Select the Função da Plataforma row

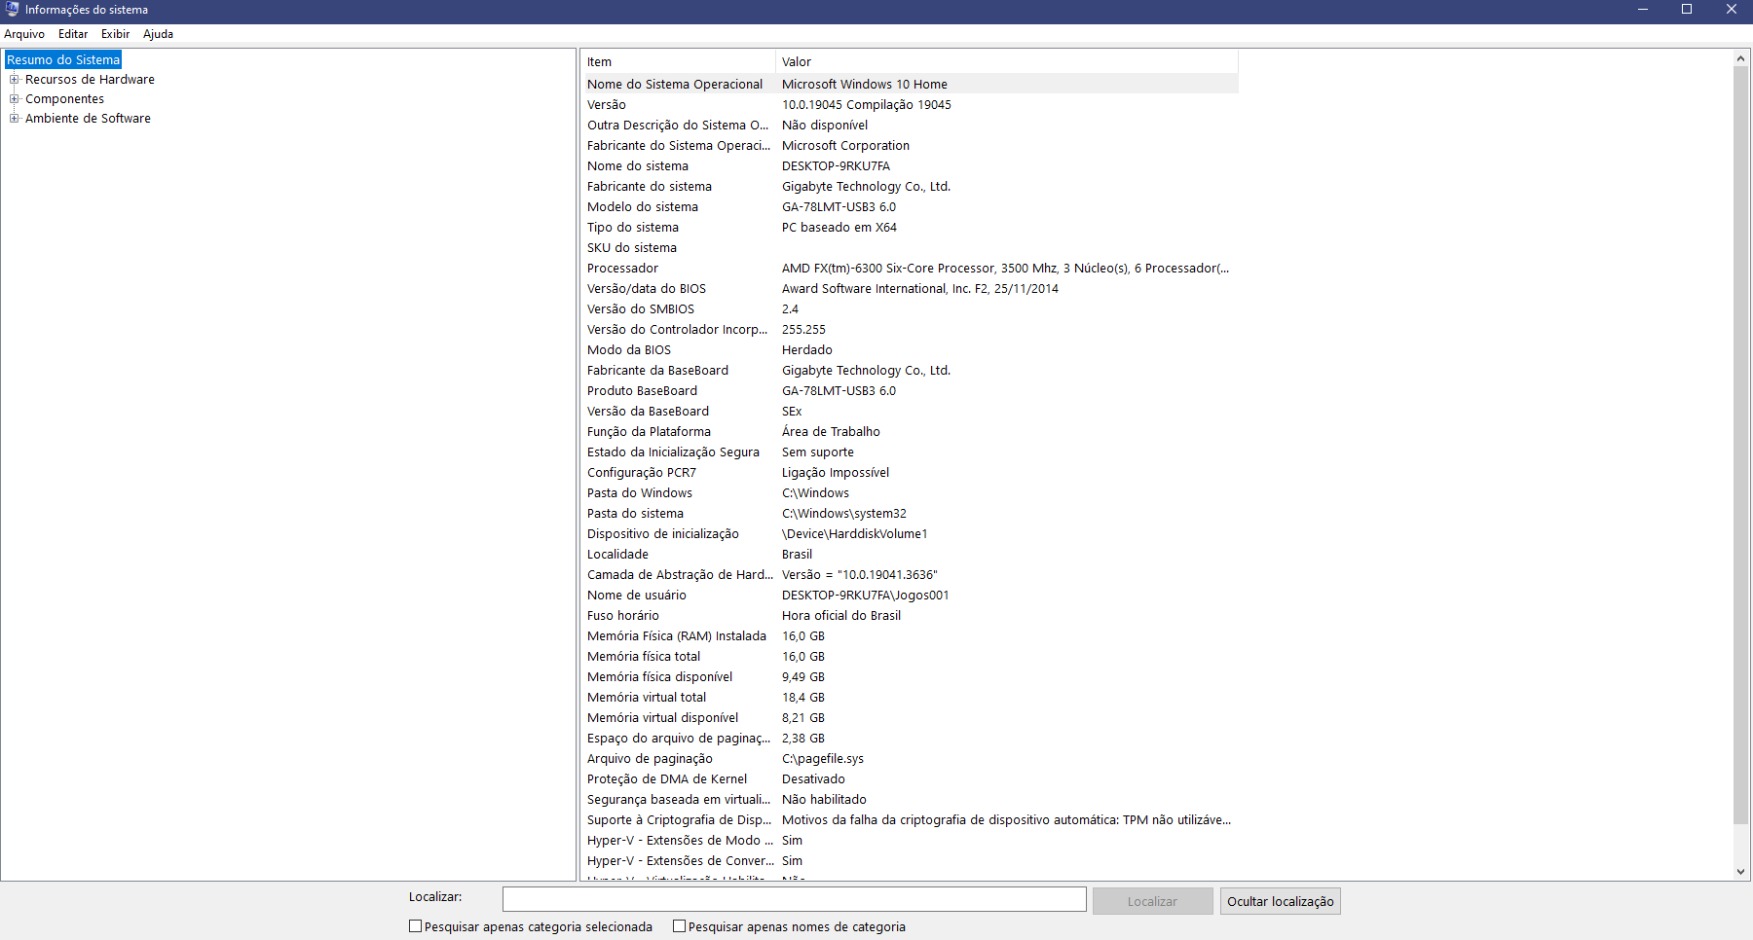point(910,432)
